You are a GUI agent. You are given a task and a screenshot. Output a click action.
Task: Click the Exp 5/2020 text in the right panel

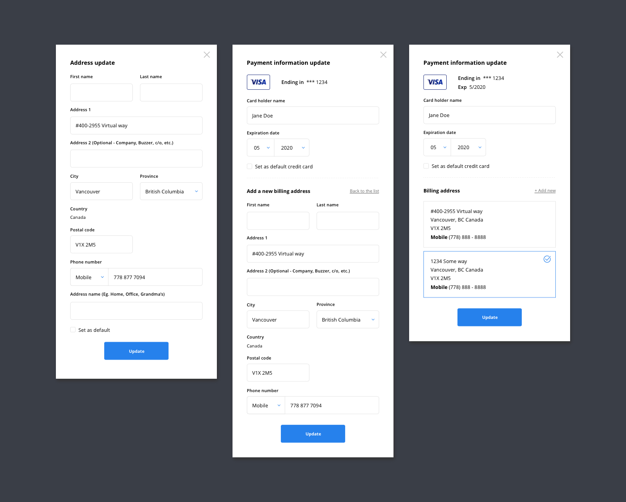click(x=472, y=87)
